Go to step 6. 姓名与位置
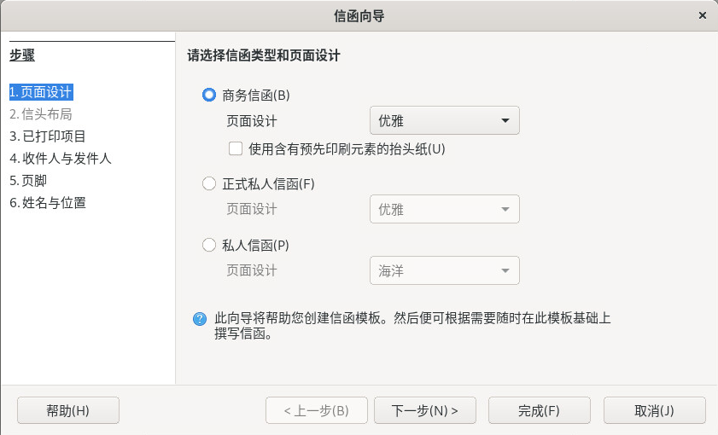Viewport: 718px width, 435px height. pyautogui.click(x=48, y=202)
